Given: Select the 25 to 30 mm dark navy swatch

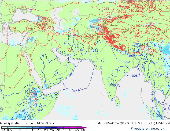Looking at the screenshot, I should pos(54,128).
